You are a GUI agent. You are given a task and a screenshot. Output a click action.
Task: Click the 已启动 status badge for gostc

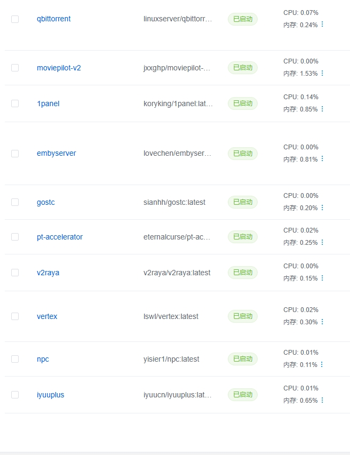point(243,202)
